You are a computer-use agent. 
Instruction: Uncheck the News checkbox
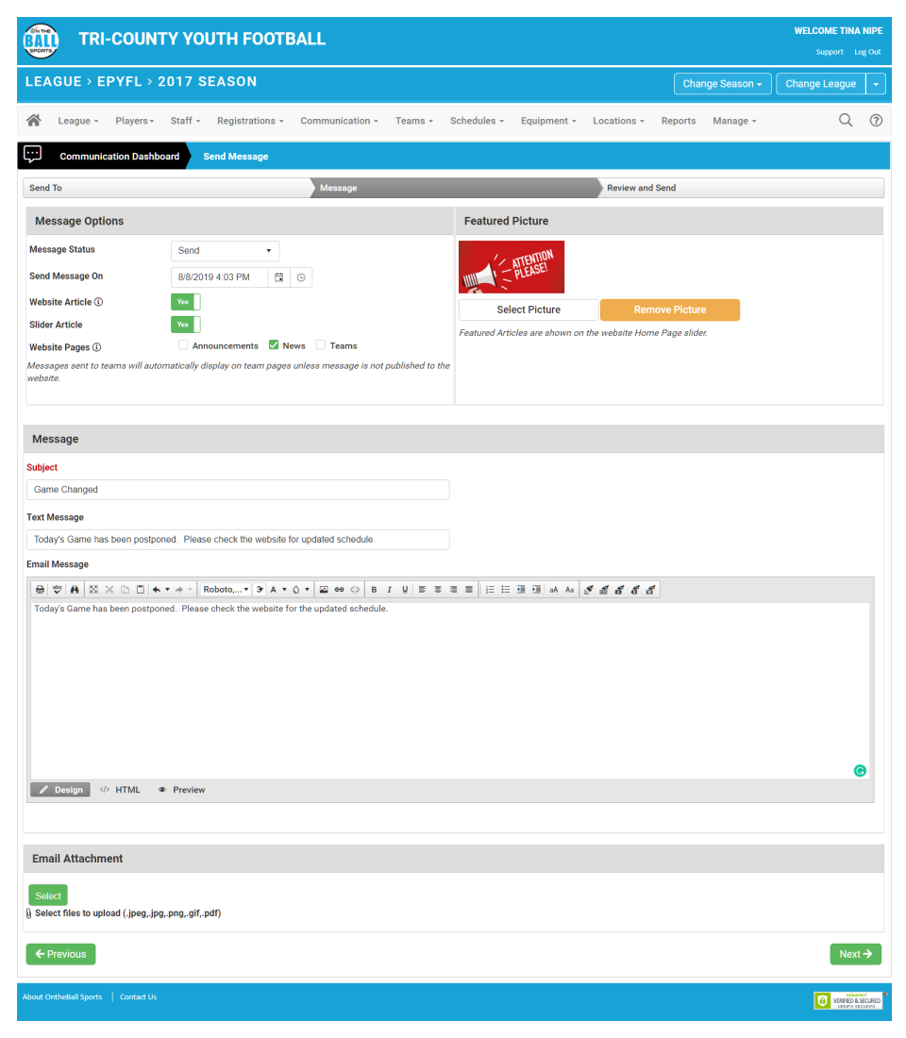click(x=274, y=344)
